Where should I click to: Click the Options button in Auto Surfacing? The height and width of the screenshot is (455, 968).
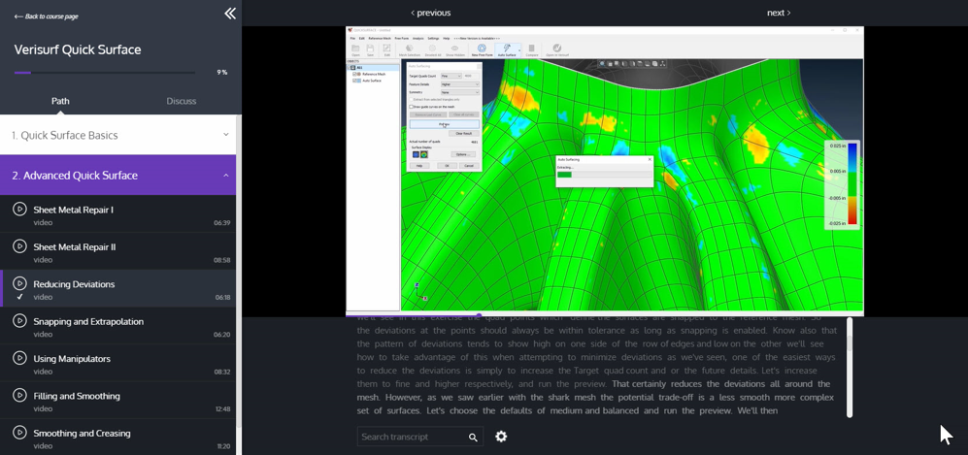(463, 154)
